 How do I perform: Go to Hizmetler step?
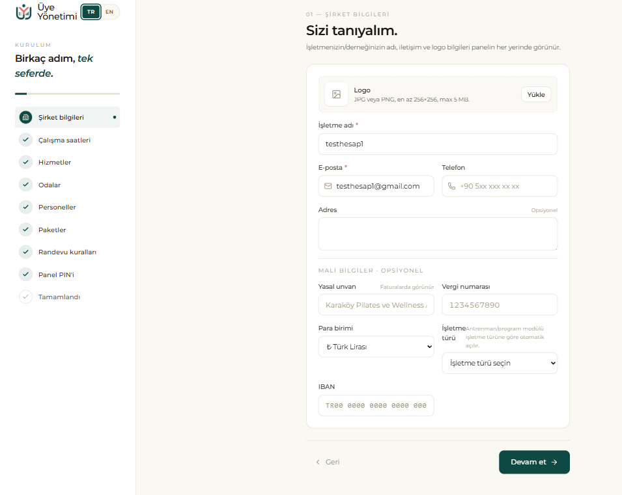coord(68,162)
